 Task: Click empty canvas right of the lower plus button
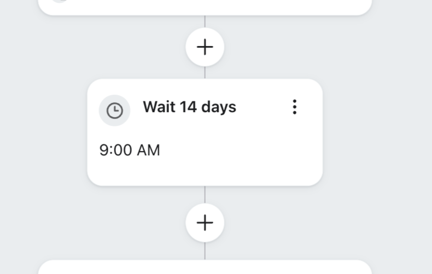click(301, 223)
